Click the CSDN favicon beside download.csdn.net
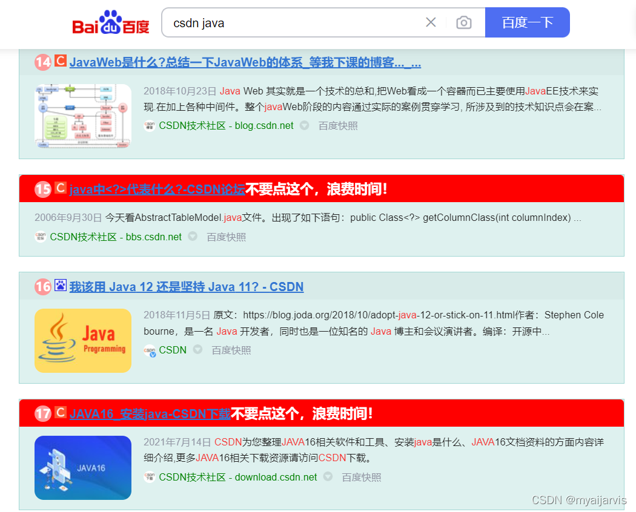Viewport: 636px width, 512px height. [x=149, y=477]
